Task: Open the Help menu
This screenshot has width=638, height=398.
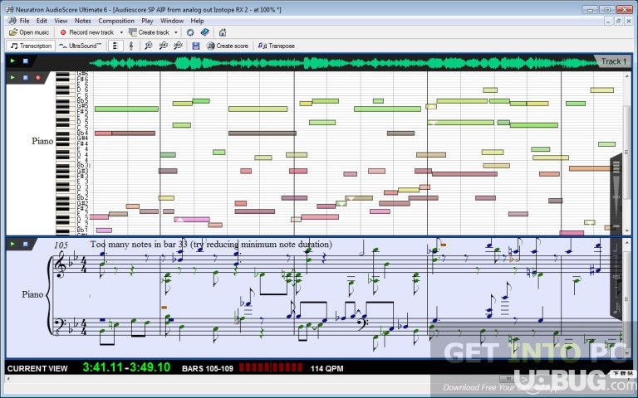Action: 197,21
